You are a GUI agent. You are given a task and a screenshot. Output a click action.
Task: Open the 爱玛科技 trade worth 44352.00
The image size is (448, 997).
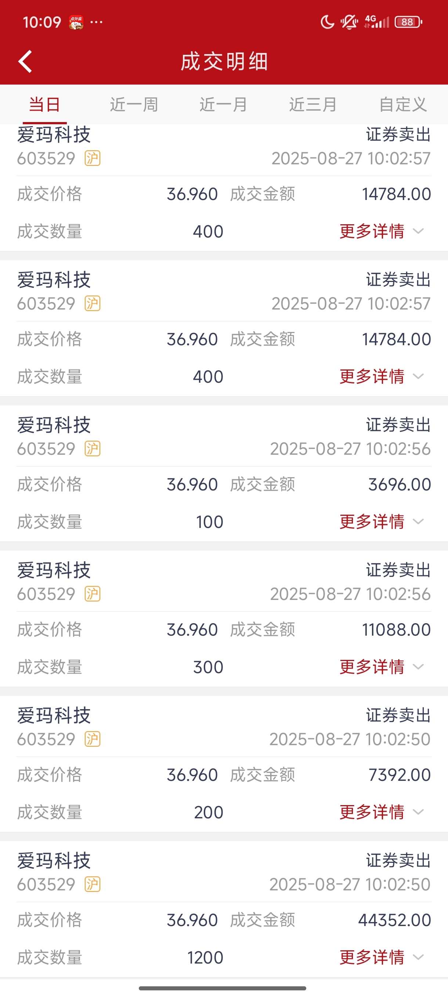[x=224, y=909]
